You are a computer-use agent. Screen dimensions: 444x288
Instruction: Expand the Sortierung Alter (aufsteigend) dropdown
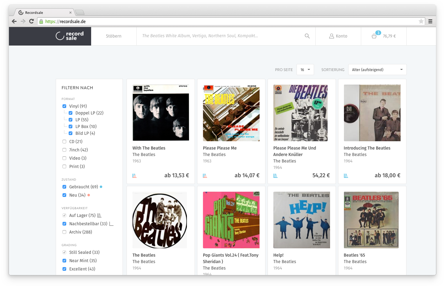pyautogui.click(x=377, y=70)
